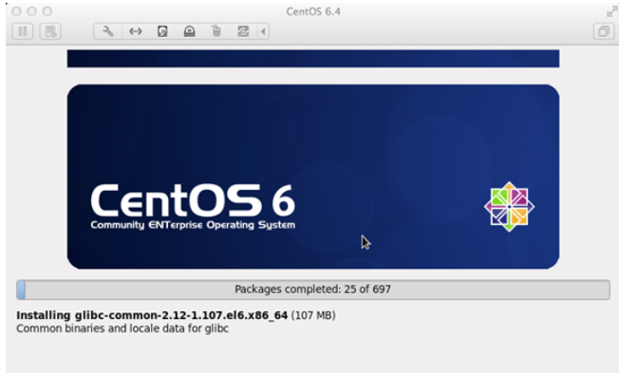Click the CentOS 6 banner image
The height and width of the screenshot is (373, 619).
[x=313, y=177]
